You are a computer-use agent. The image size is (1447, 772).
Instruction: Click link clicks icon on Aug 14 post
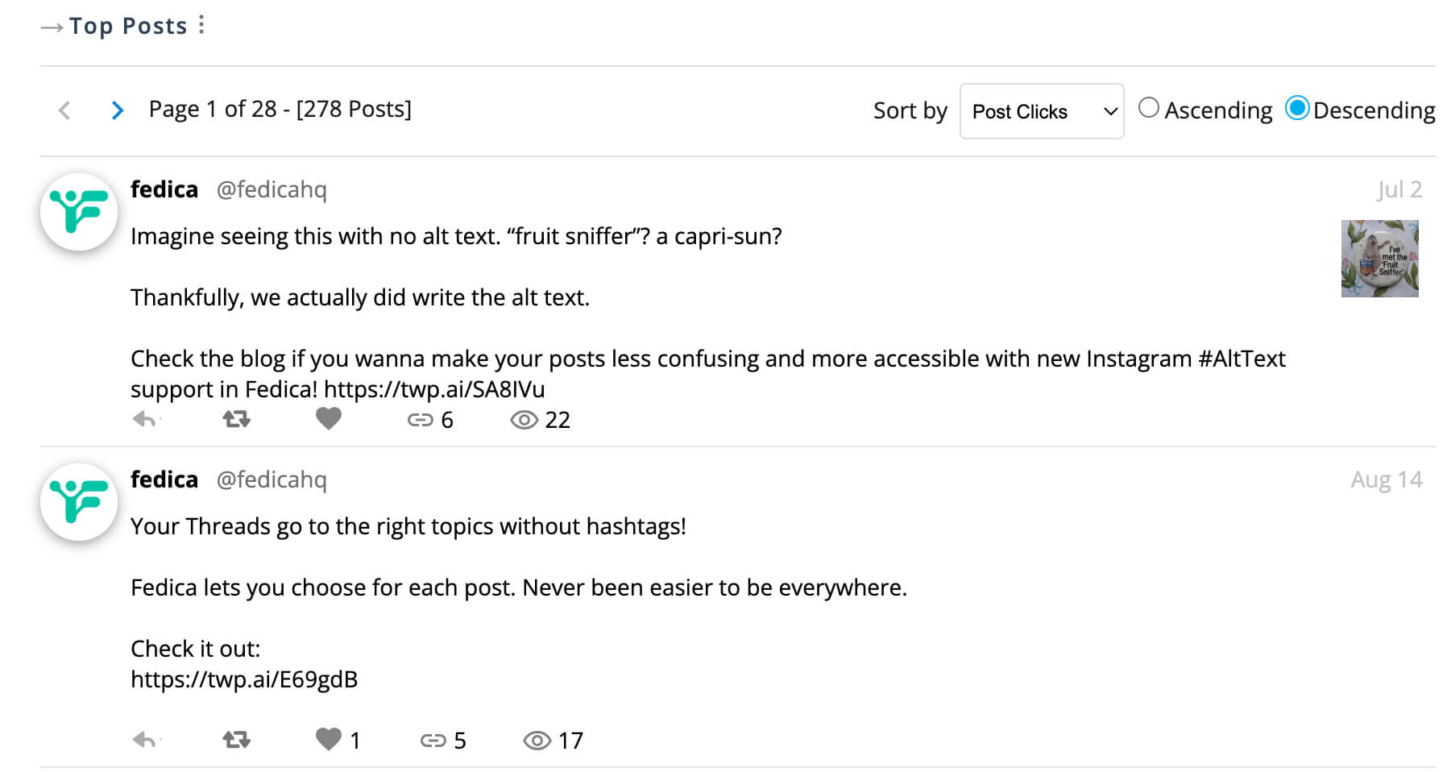433,741
